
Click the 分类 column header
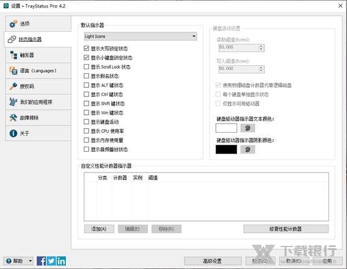(x=104, y=178)
